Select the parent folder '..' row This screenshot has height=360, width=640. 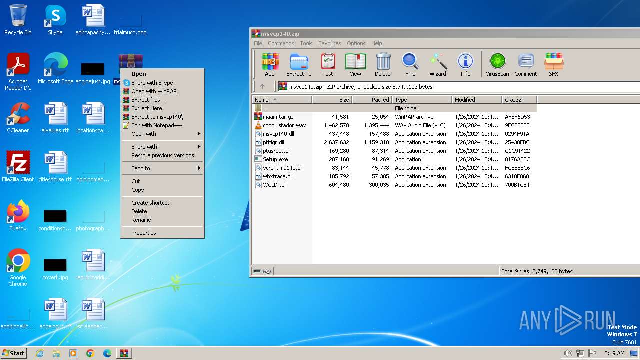coord(395,108)
